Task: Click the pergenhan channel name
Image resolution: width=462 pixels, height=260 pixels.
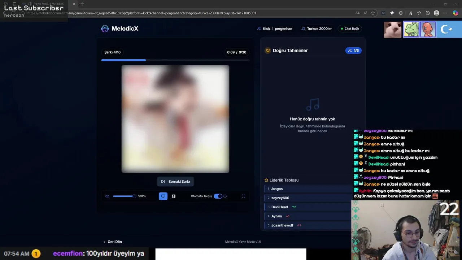Action: [x=283, y=29]
